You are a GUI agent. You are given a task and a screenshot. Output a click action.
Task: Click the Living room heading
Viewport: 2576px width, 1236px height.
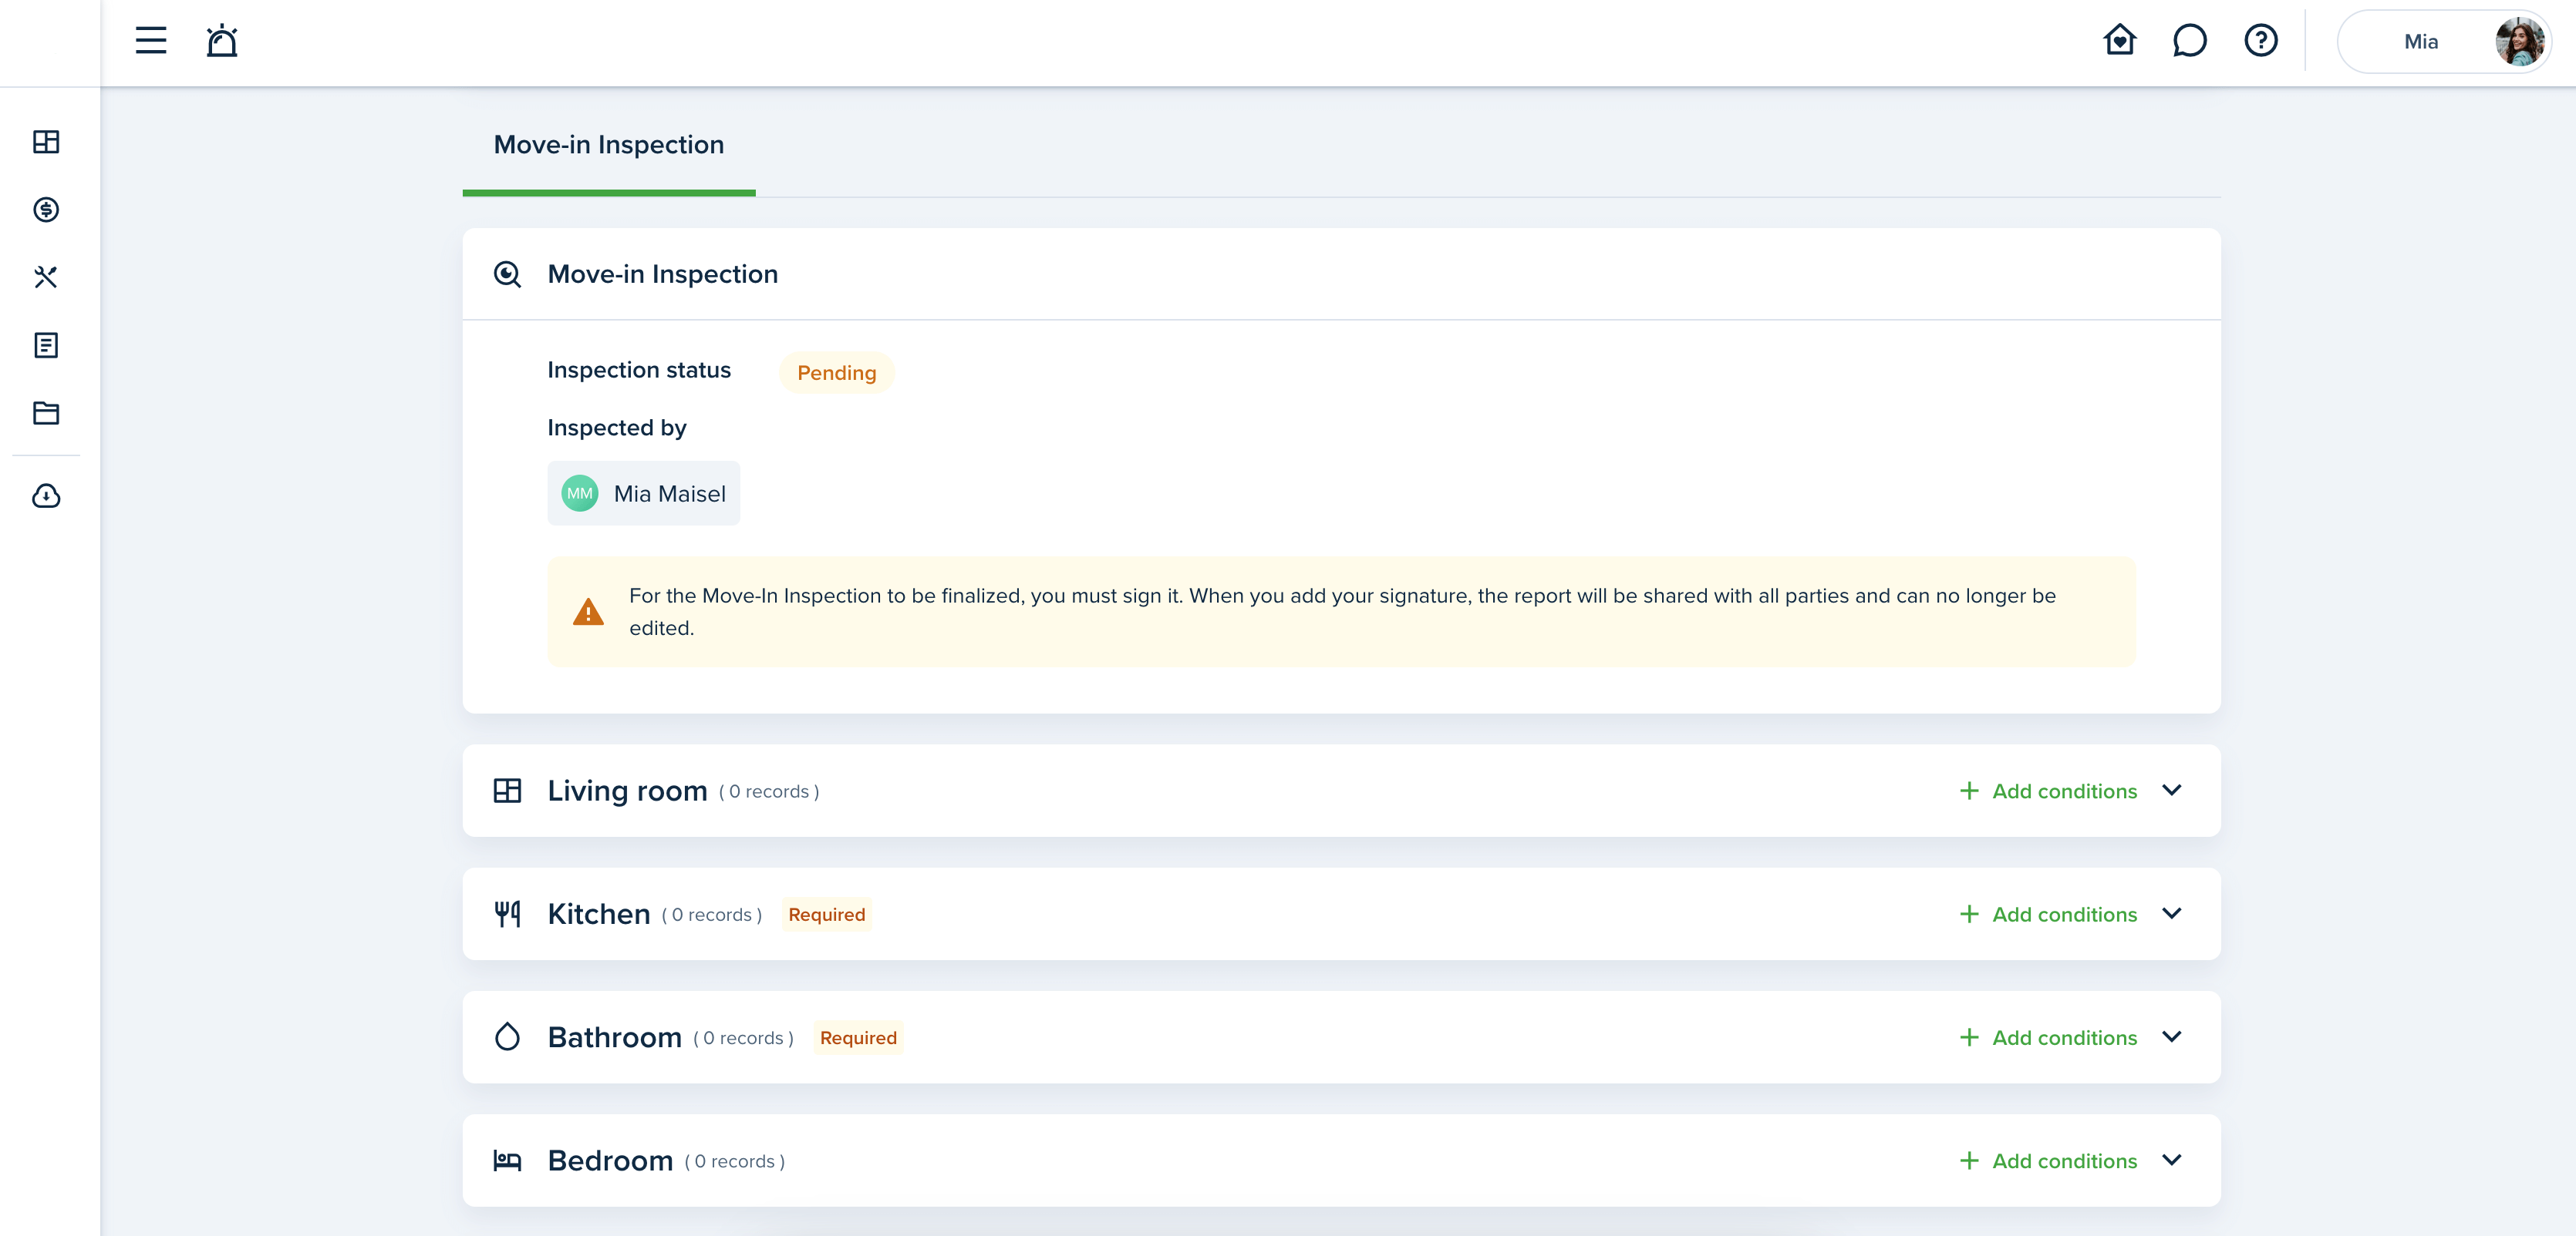(x=627, y=791)
